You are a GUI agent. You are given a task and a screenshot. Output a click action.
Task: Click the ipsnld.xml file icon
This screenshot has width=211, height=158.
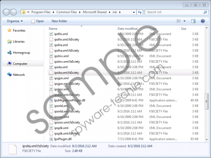coord(51,106)
